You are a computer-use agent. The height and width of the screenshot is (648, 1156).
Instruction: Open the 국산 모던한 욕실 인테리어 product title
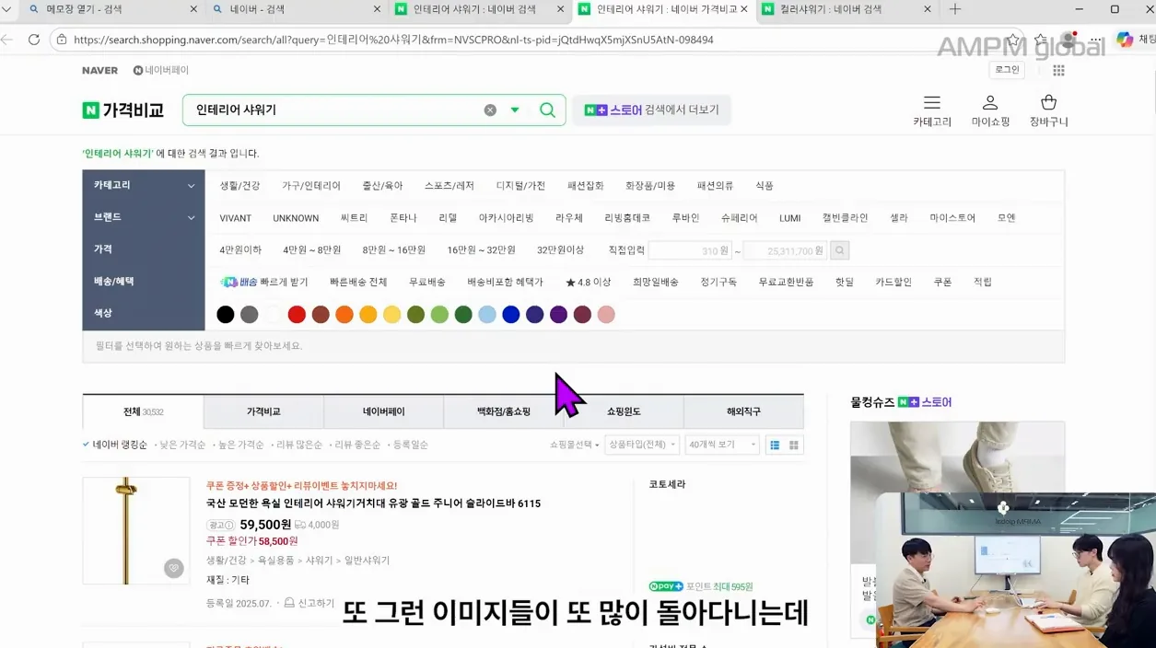coord(373,503)
